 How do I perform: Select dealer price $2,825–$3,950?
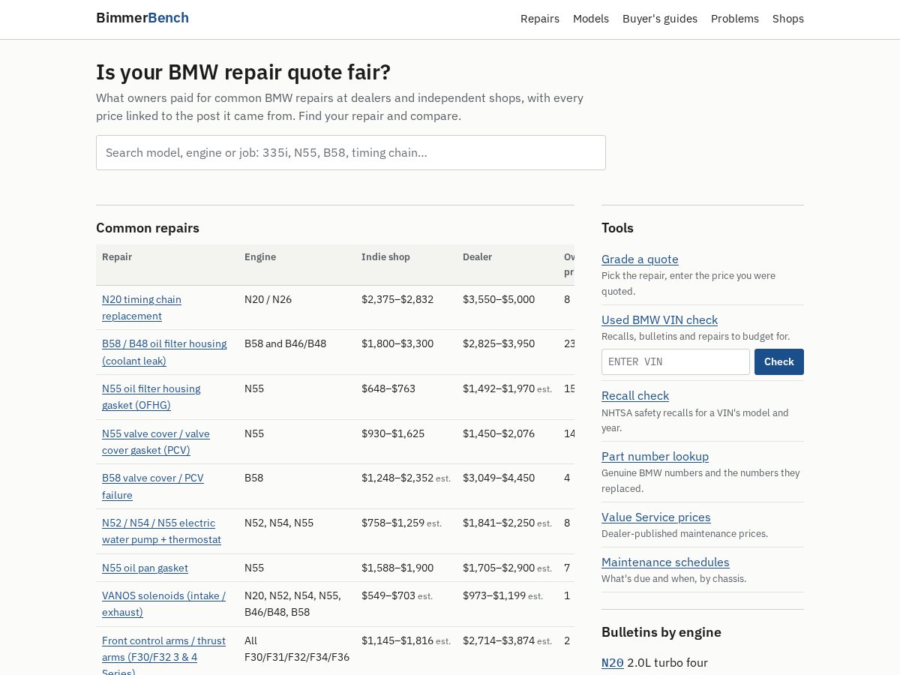499,343
